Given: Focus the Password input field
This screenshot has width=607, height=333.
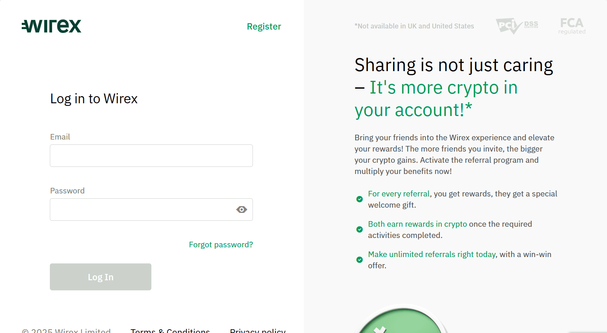Looking at the screenshot, I should point(142,210).
